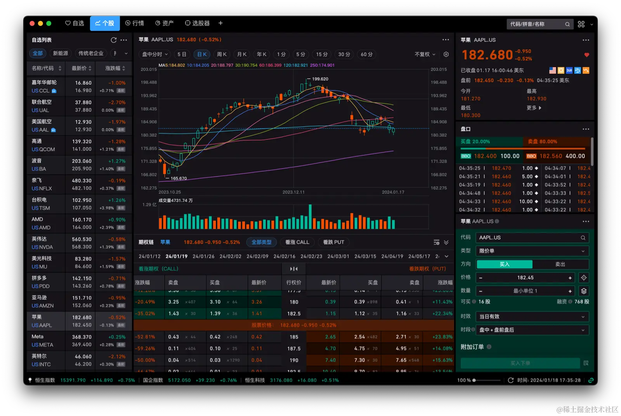This screenshot has width=621, height=416.
Task: Click search icon in 代码 field
Action: 583,237
